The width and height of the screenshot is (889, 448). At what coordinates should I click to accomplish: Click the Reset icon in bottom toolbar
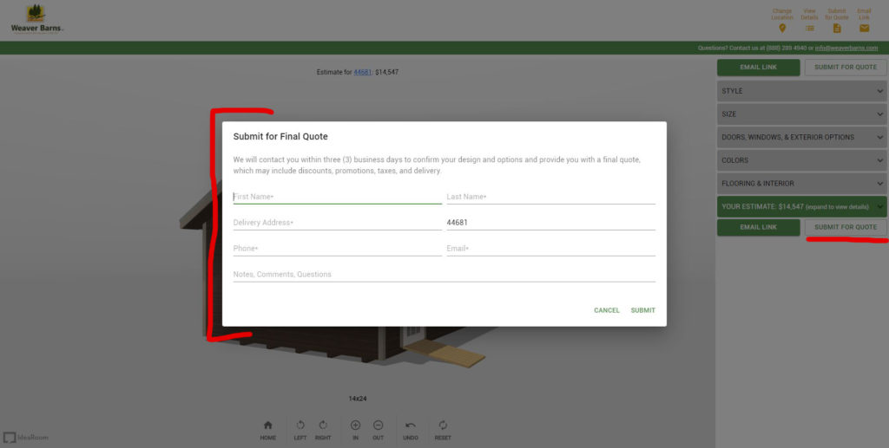tap(443, 425)
